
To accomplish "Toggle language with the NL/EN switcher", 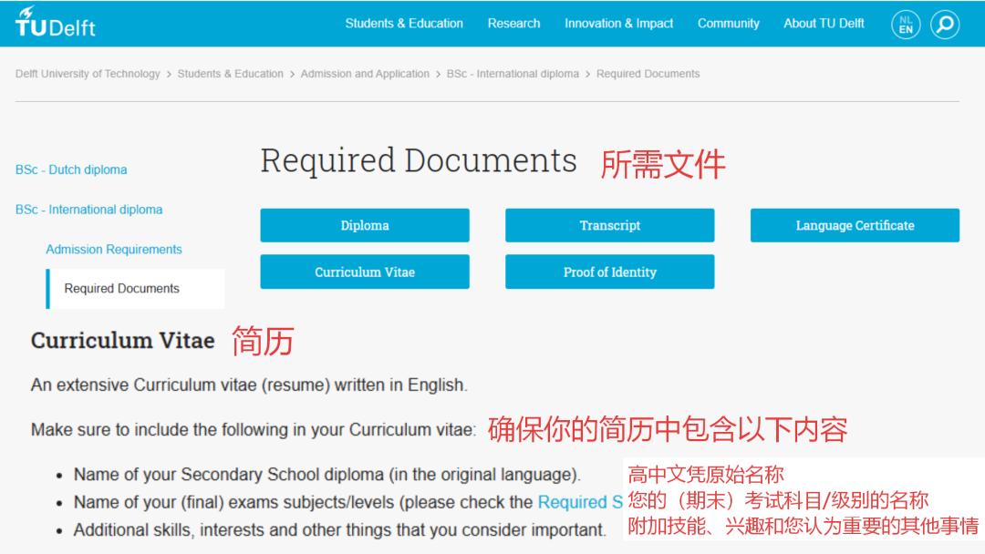I will [906, 25].
